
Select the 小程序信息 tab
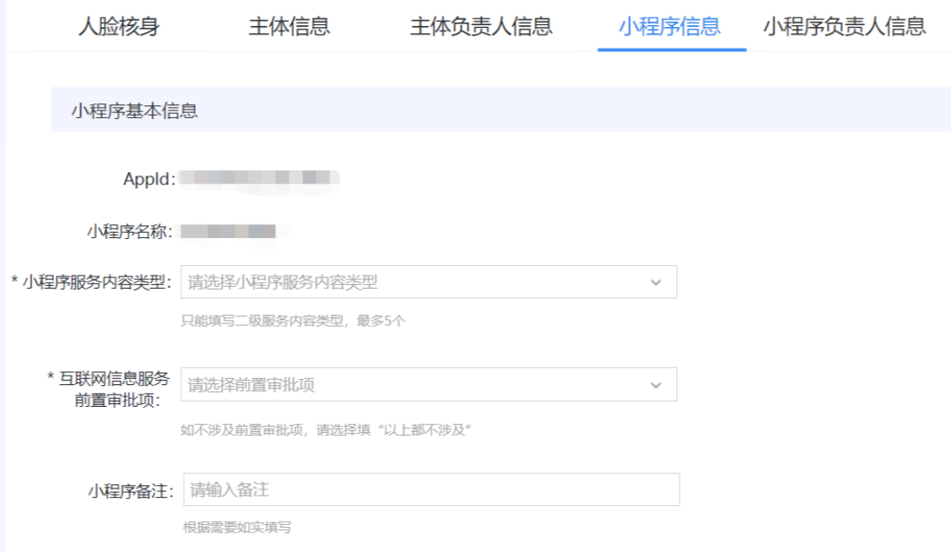669,27
